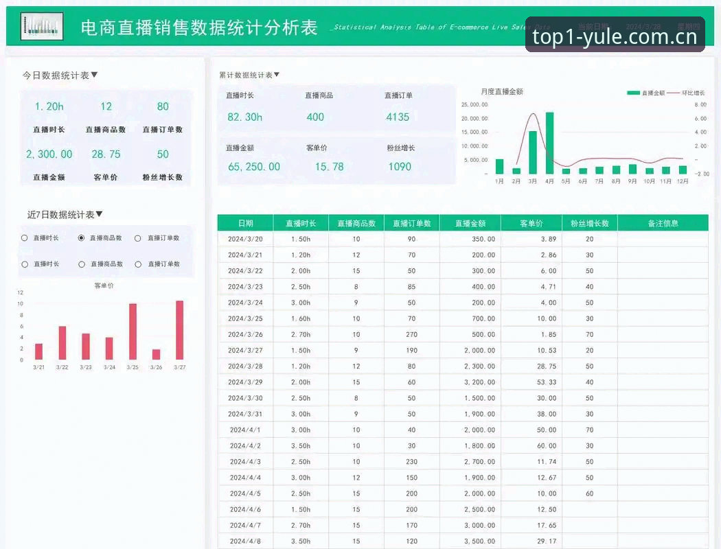Click the 电商直播销售数据统计分析表 title
721x549 pixels.
199,27
